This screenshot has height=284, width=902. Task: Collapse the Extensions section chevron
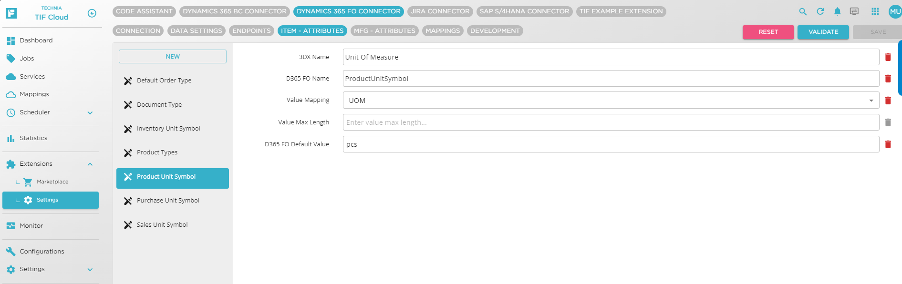click(x=90, y=164)
